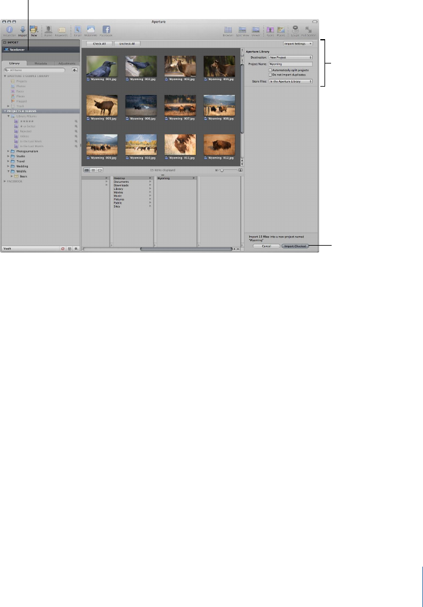Switch to the Library tab
This screenshot has width=423, height=607.
click(x=14, y=63)
